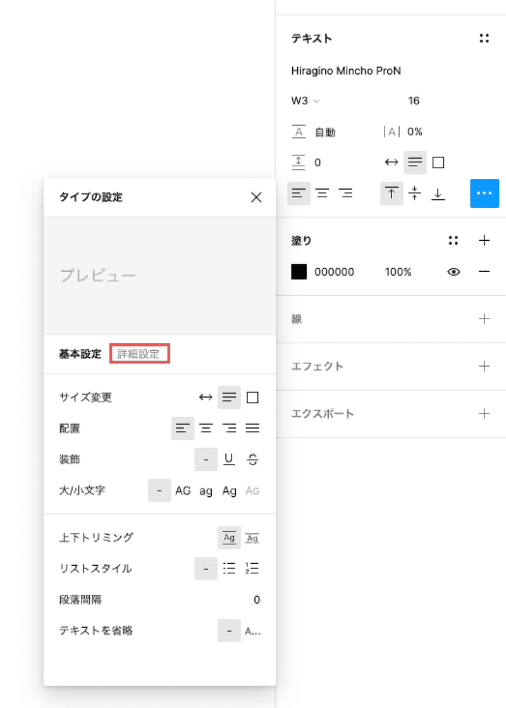Align text to bottom in text panel
Viewport: 506px width, 708px height.
pyautogui.click(x=438, y=193)
